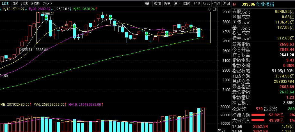Open the 多周期 multi-period view
295x132 pixels.
[x=35, y=3]
